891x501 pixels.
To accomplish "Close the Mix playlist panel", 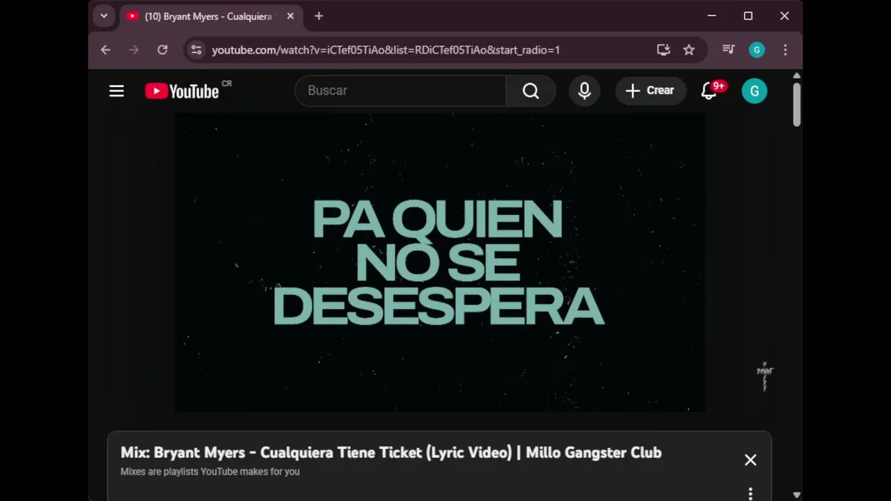I will pos(750,460).
